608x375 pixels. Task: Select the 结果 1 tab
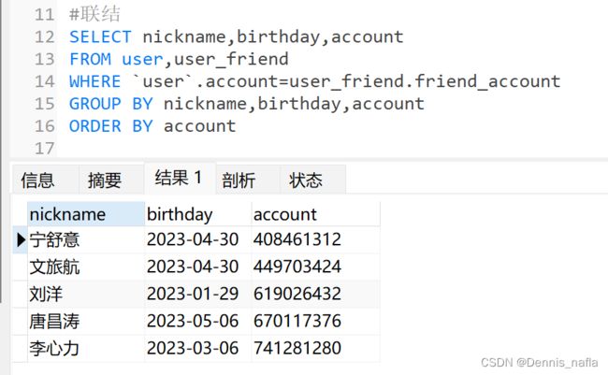(180, 178)
